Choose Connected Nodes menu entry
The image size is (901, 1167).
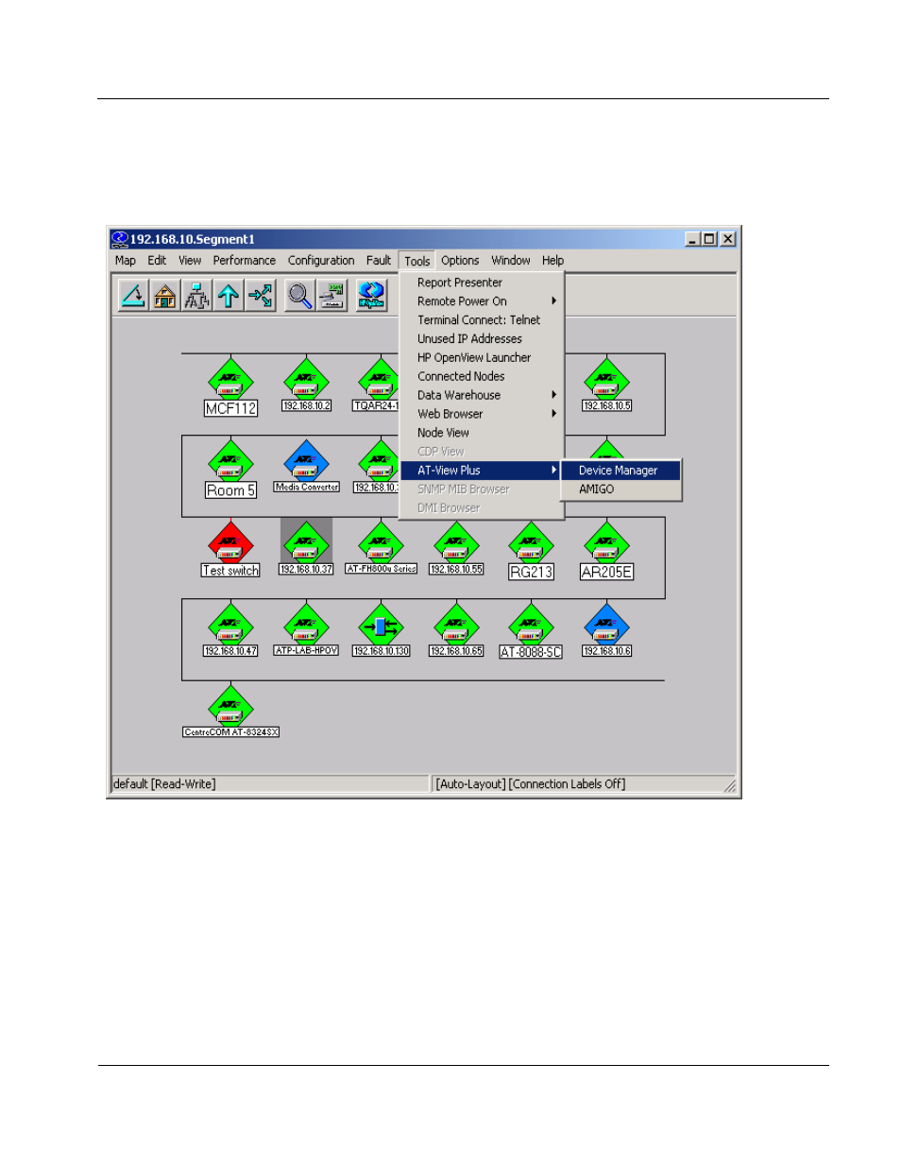point(482,376)
